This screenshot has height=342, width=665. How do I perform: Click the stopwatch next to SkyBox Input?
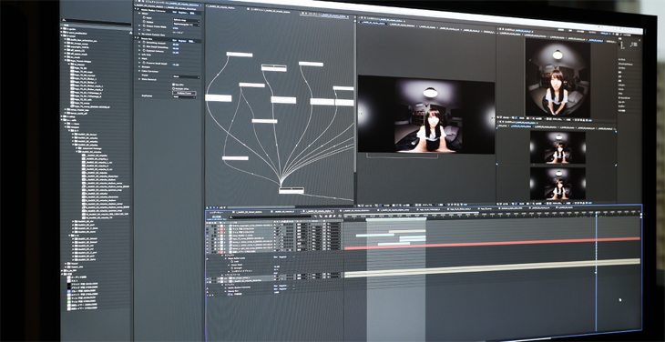click(144, 17)
